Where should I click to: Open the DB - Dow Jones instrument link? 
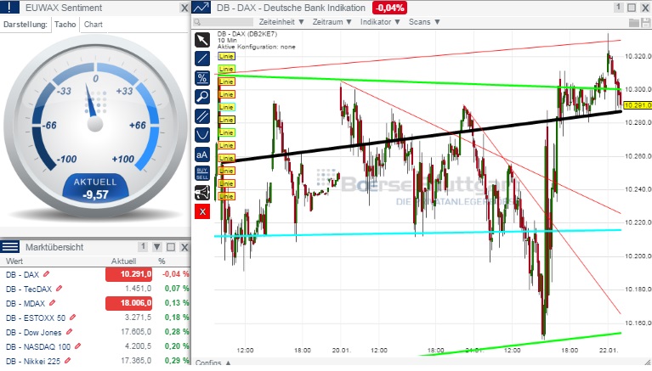pyautogui.click(x=34, y=332)
